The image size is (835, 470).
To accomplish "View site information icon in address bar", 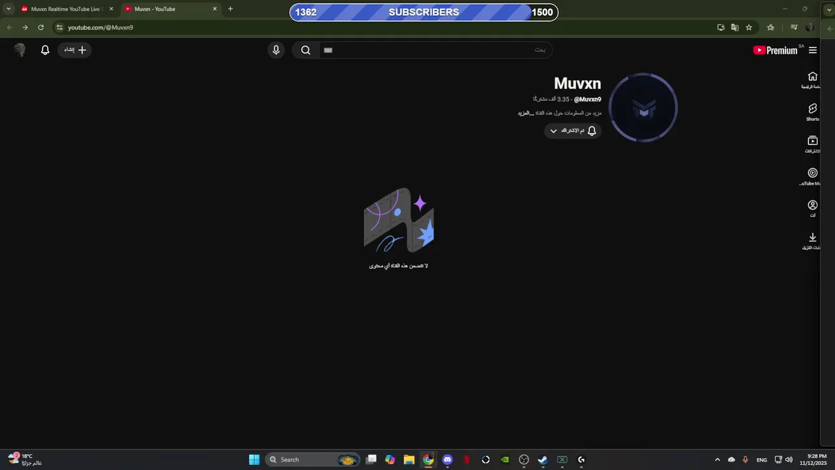I will point(59,27).
